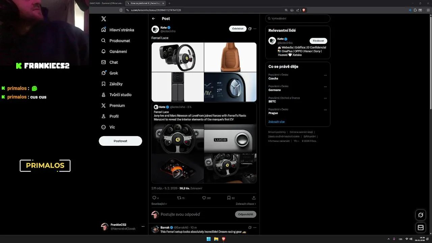The image size is (432, 243).
Task: Open File Explorer on taskbar
Action: point(216,239)
